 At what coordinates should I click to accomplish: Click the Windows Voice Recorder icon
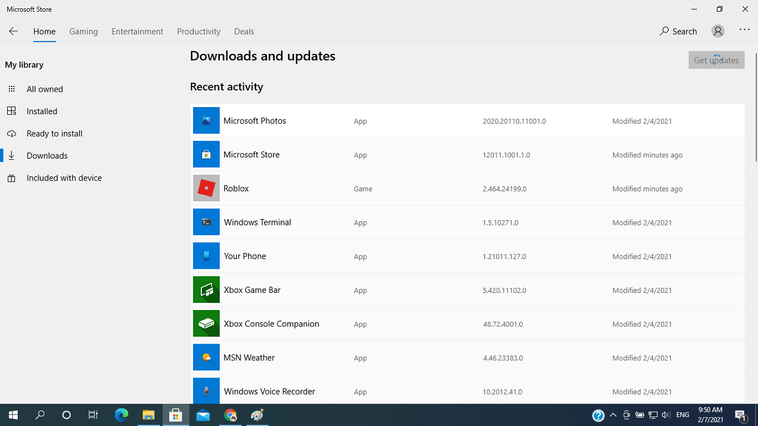206,391
